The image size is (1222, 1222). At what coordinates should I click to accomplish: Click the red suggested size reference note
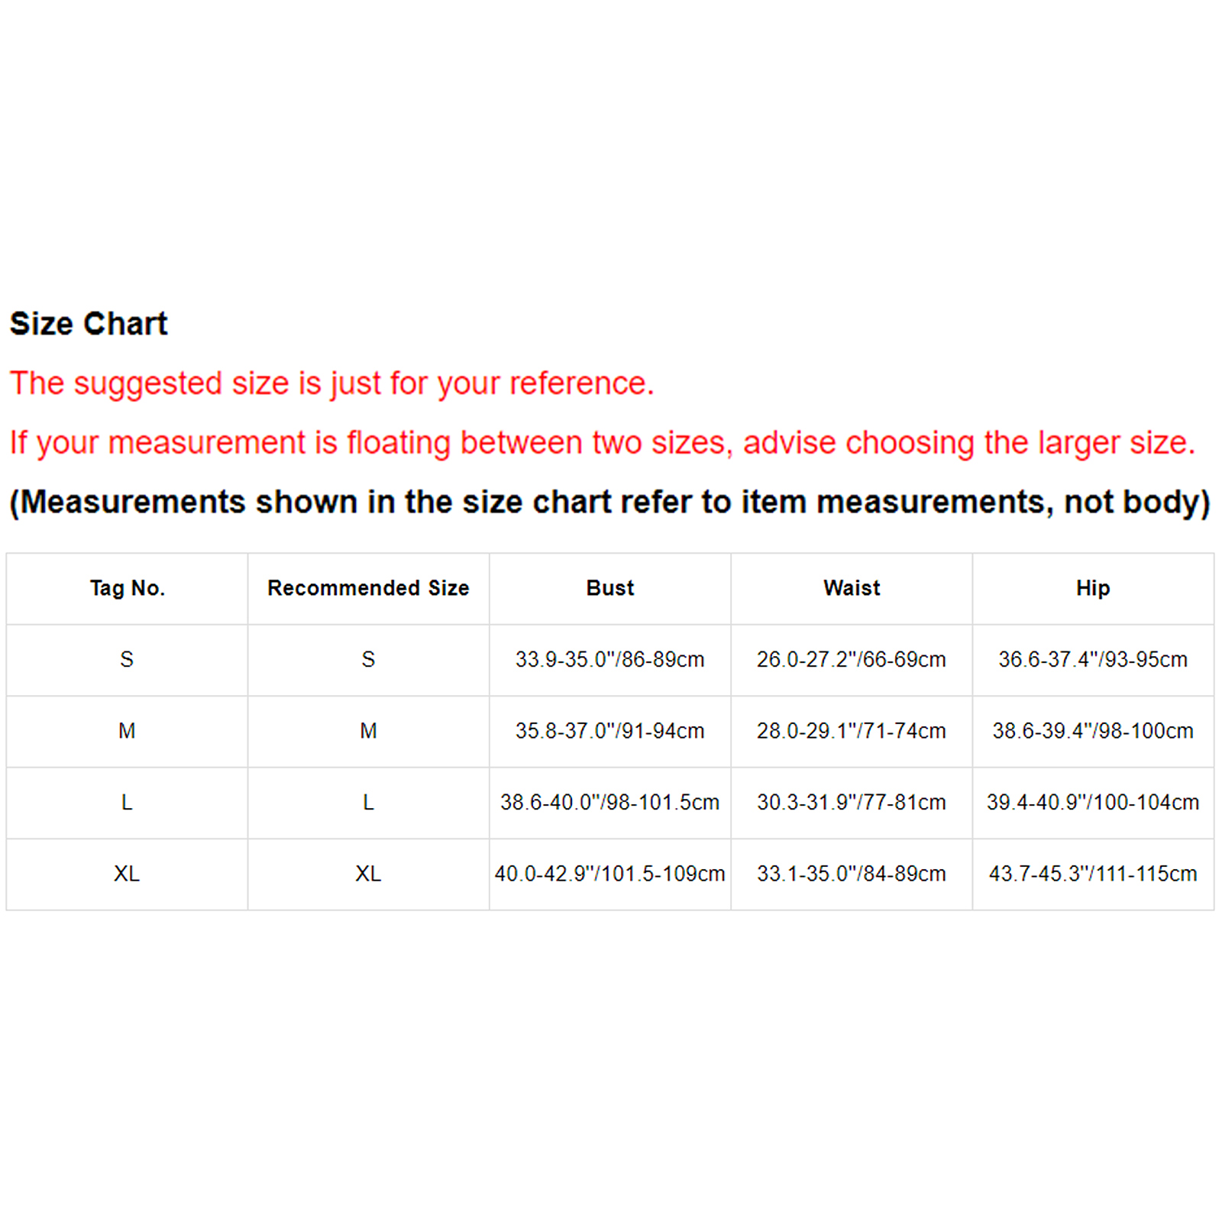(x=331, y=383)
